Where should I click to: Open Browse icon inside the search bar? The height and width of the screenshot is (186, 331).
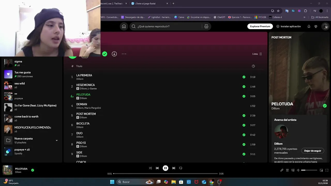coord(206,26)
